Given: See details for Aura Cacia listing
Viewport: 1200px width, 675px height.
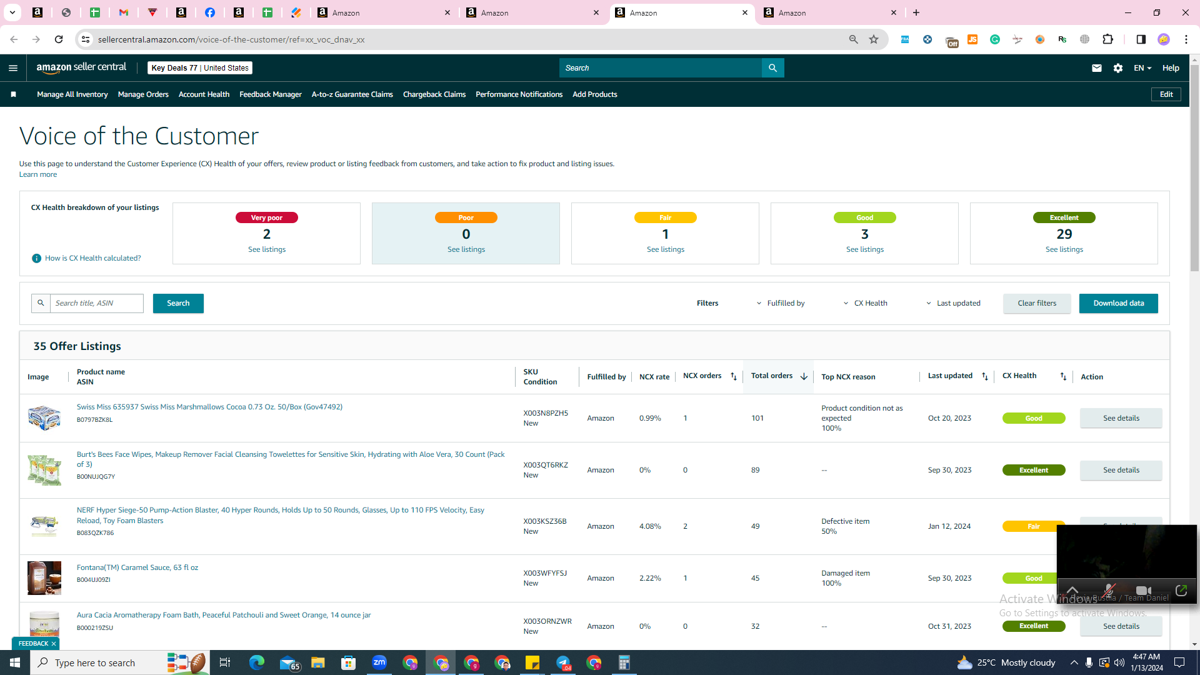Looking at the screenshot, I should 1121,626.
